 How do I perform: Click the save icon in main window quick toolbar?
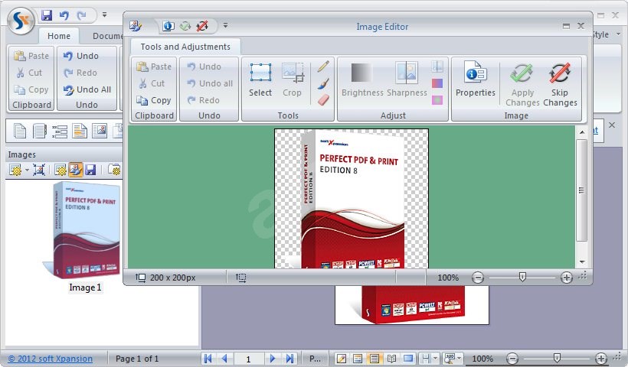[x=47, y=15]
